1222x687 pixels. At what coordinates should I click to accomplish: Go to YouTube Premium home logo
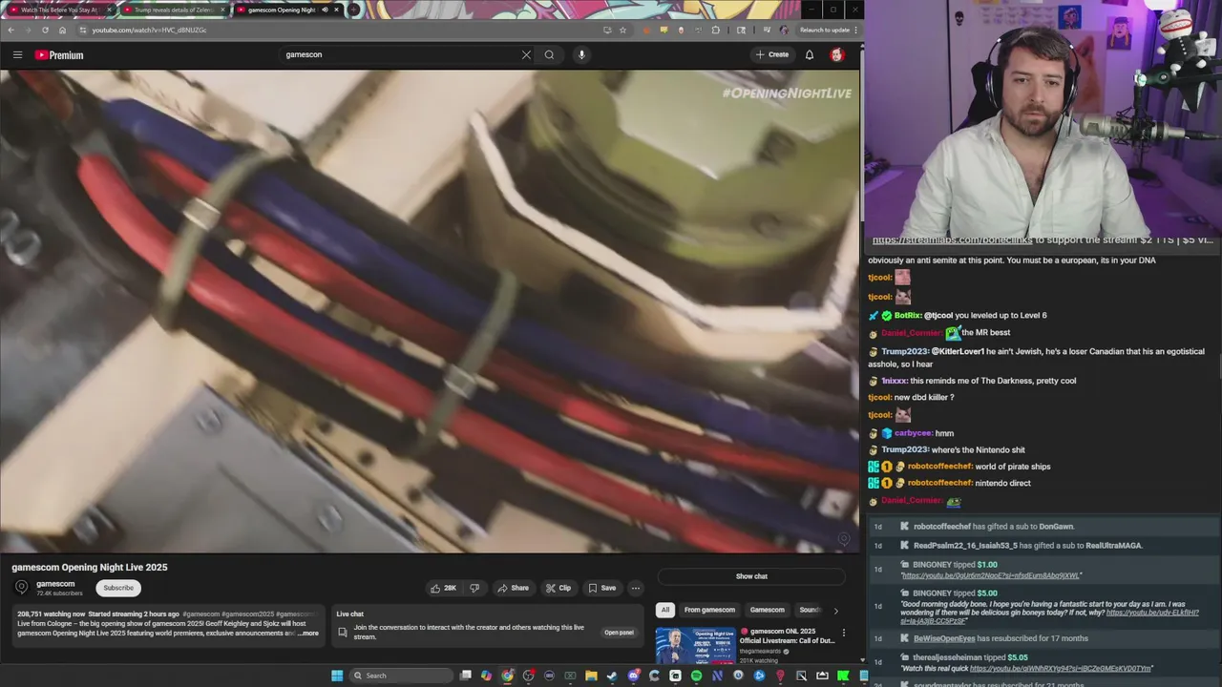59,54
